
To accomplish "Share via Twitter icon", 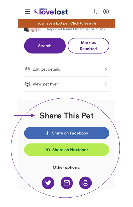I will click(48, 183).
